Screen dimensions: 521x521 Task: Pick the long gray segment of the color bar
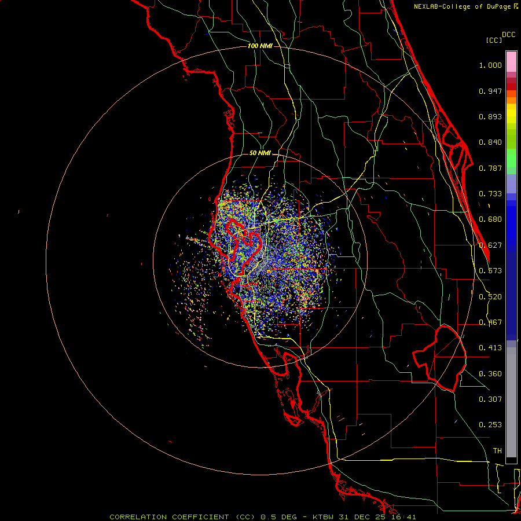(511, 402)
